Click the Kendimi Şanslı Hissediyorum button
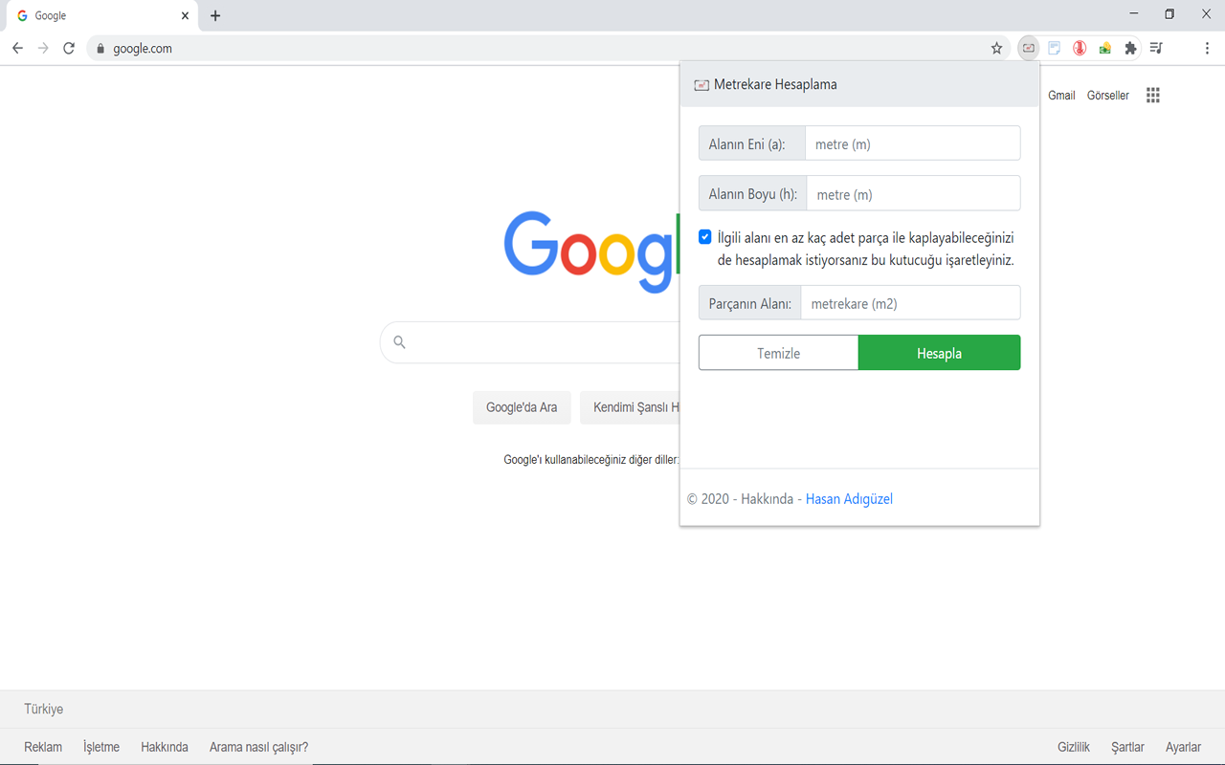Viewport: 1225px width, 765px height. pos(631,407)
